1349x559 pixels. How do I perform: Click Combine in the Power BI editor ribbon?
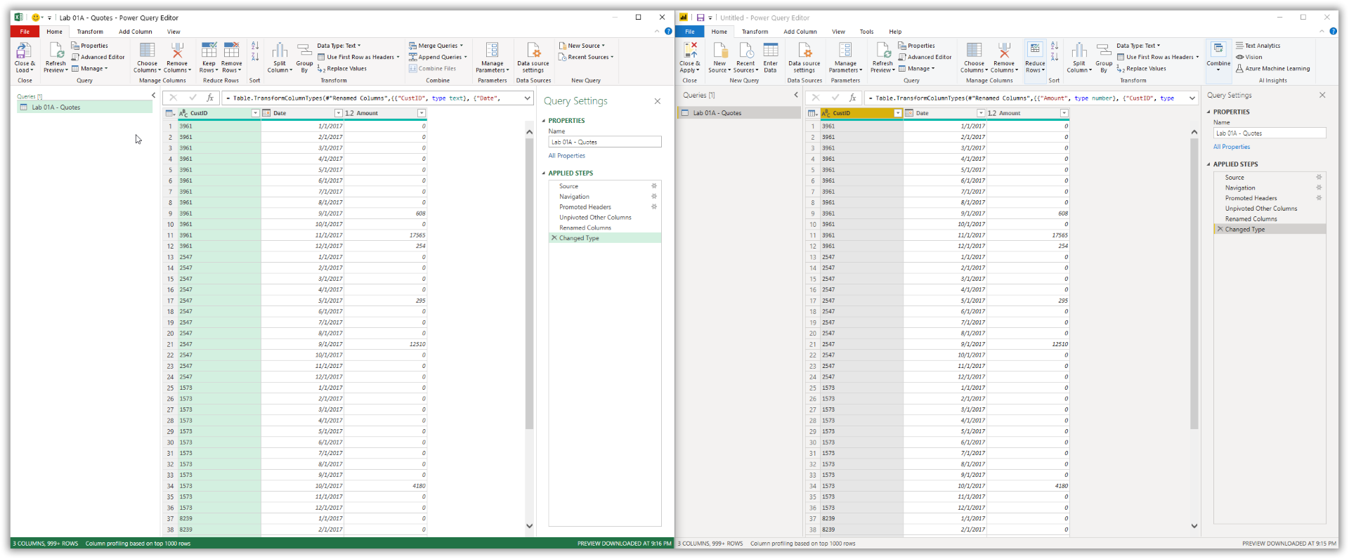coord(1218,57)
